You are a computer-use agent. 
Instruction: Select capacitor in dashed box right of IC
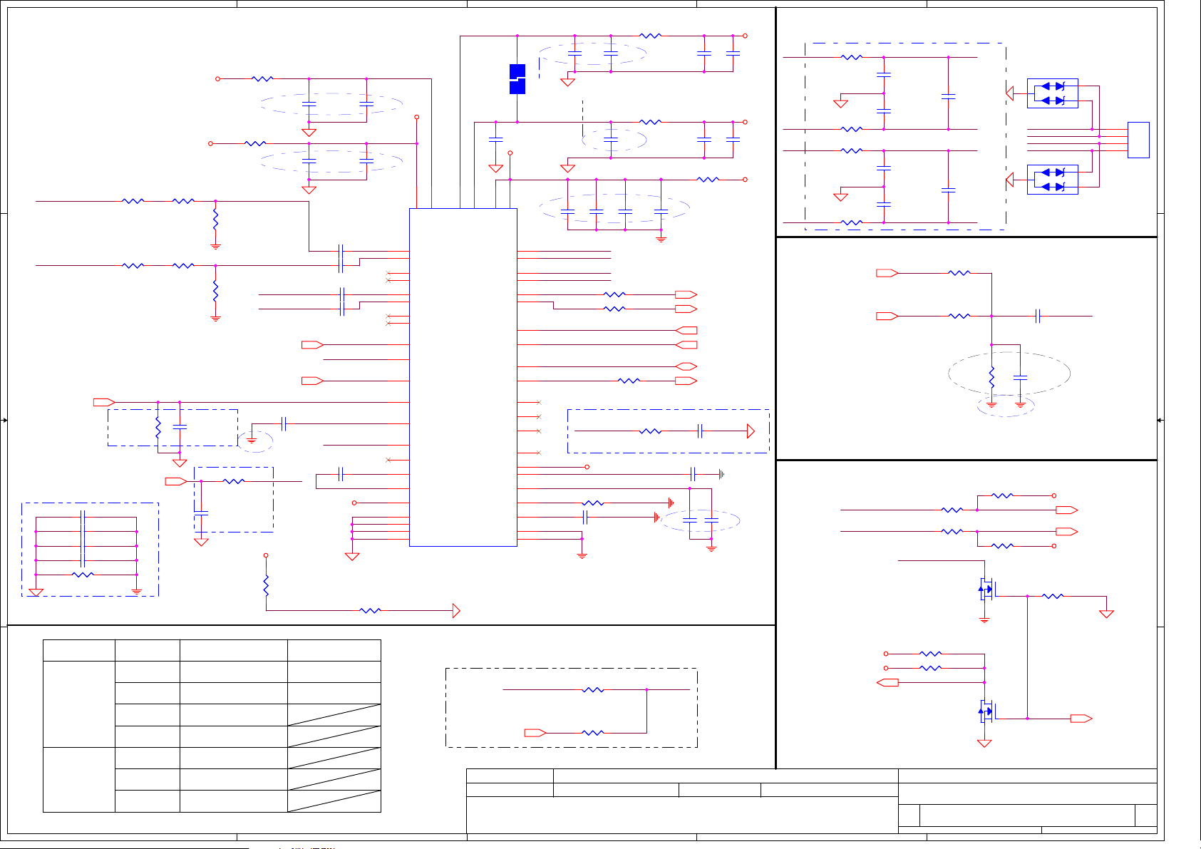(x=700, y=431)
